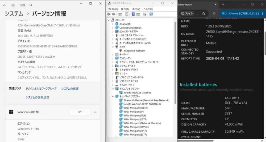Open Chrome three-dot menu
The width and height of the screenshot is (266, 142).
[x=263, y=13]
